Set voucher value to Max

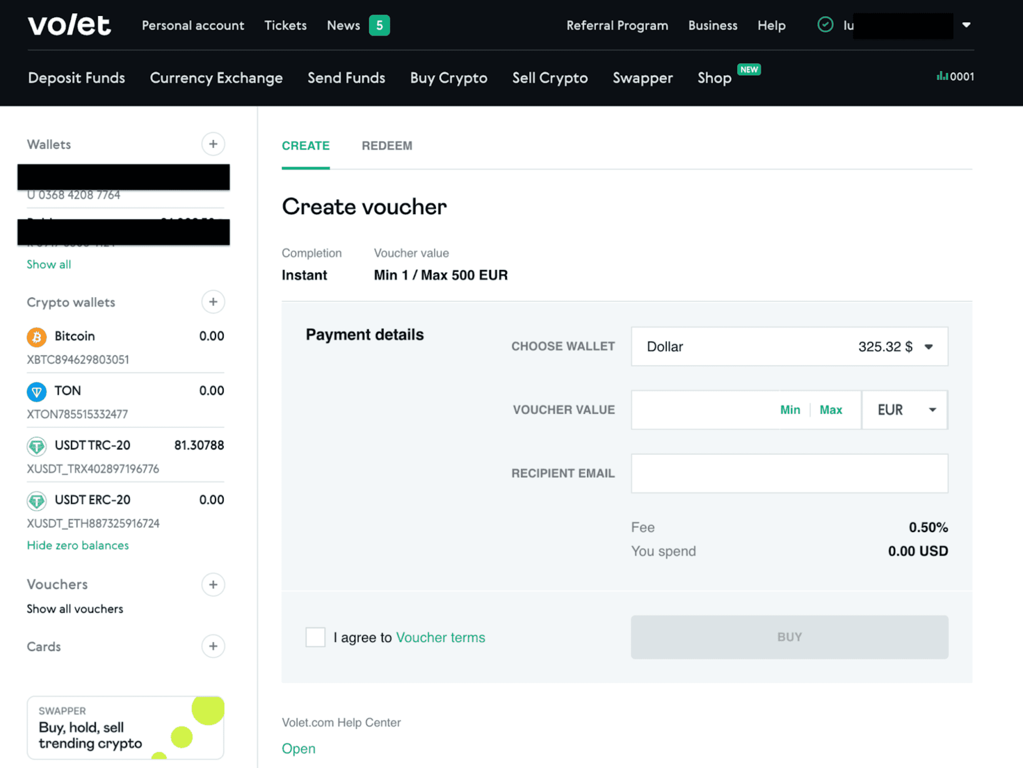831,410
